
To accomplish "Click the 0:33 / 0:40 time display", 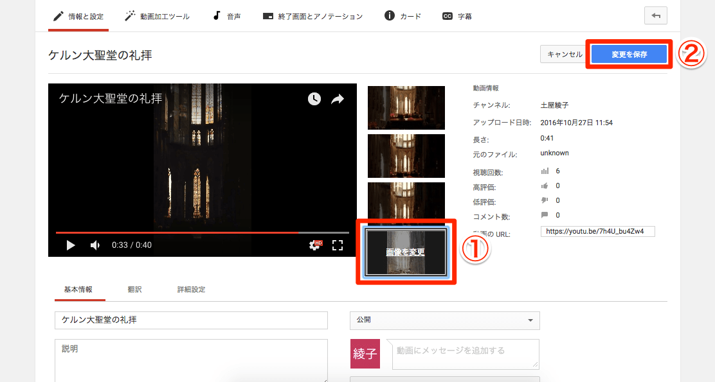I will coord(132,245).
